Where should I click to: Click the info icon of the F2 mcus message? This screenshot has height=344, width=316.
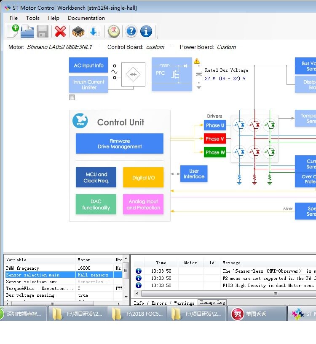coord(139,278)
